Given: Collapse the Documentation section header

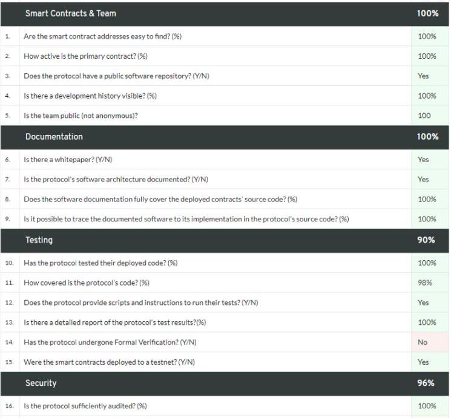Looking at the screenshot, I should (x=54, y=137).
